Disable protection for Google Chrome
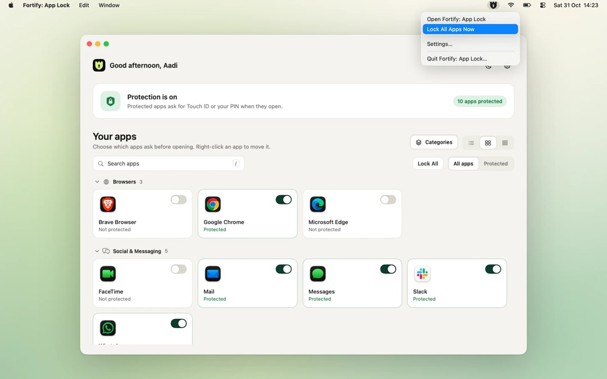The height and width of the screenshot is (379, 607). 283,199
